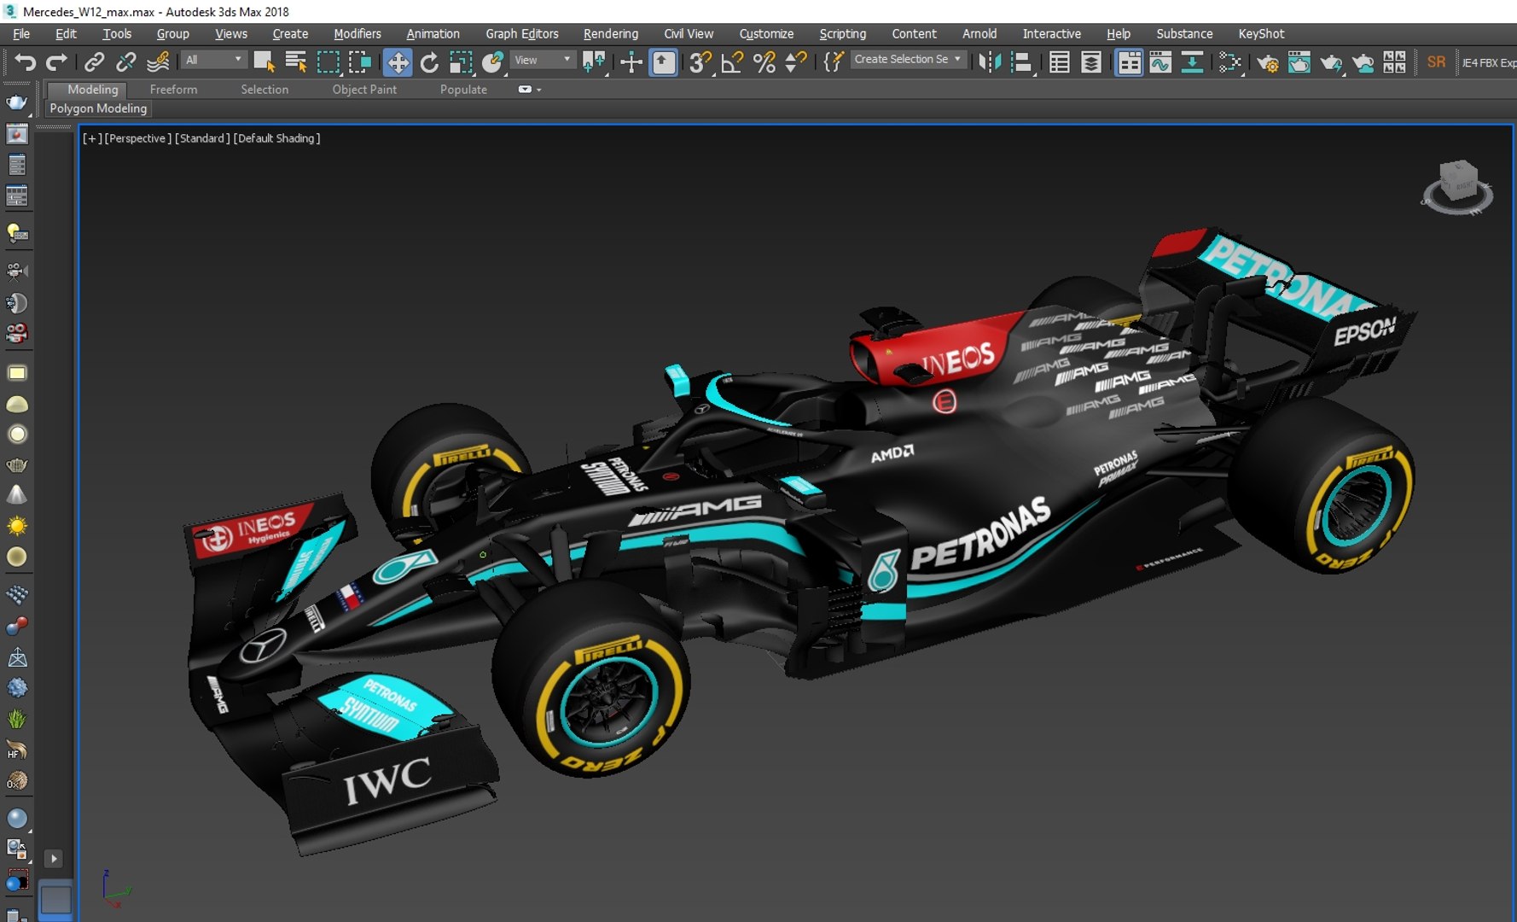Image resolution: width=1517 pixels, height=922 pixels.
Task: Open the Scripting menu
Action: tap(842, 33)
